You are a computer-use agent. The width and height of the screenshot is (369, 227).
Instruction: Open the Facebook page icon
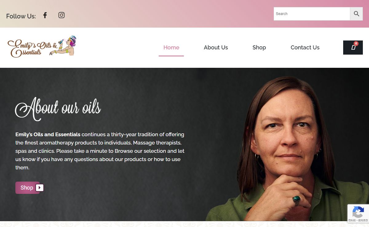click(45, 15)
